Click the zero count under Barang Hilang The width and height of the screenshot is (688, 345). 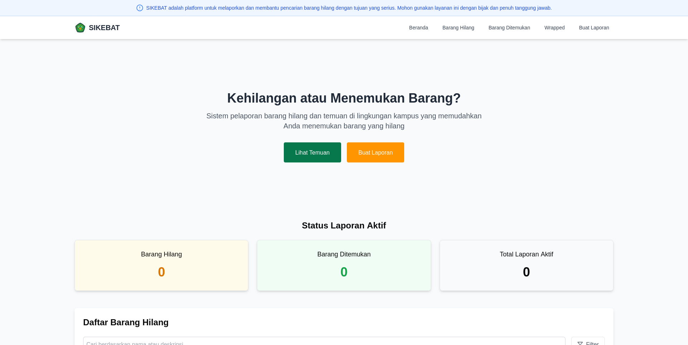point(161,272)
